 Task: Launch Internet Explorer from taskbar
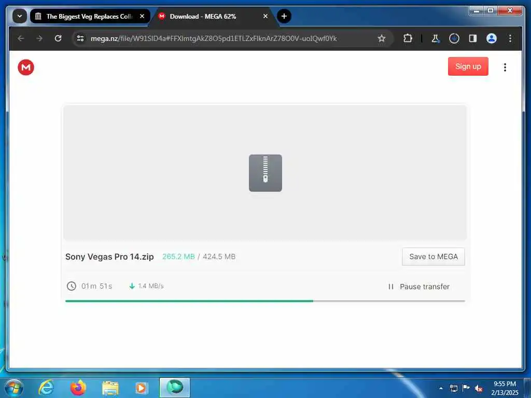[46, 388]
